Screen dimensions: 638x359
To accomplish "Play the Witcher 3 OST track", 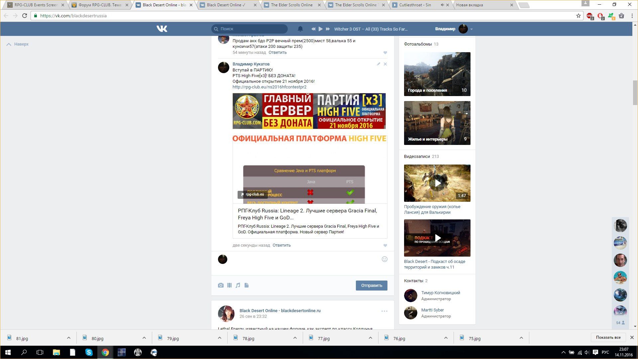I will (320, 29).
